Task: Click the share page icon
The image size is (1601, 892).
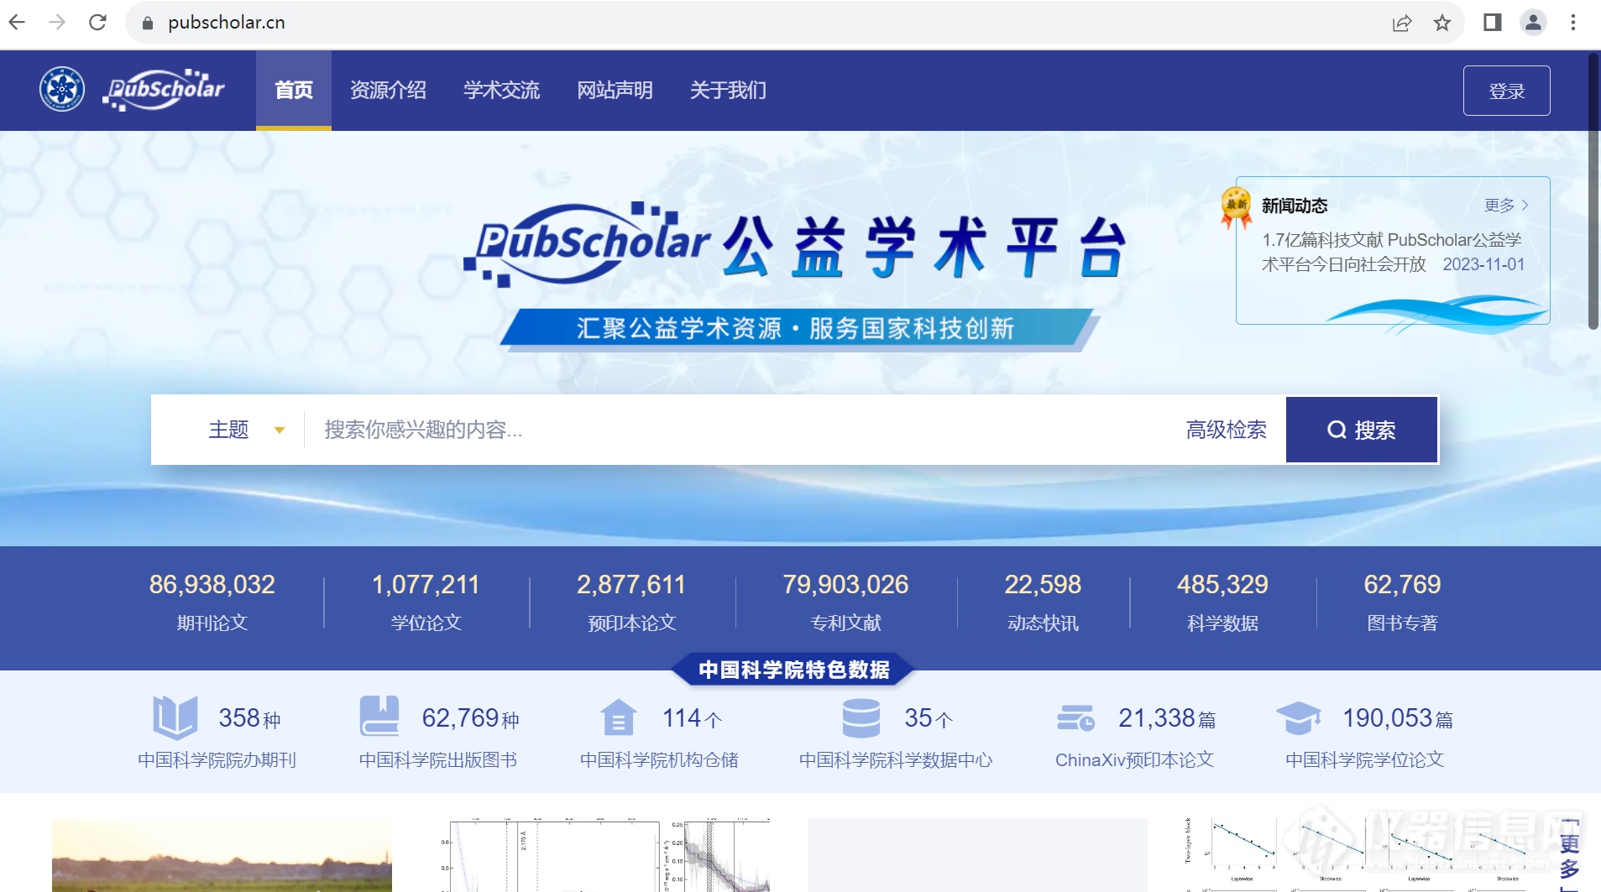Action: pos(1401,23)
